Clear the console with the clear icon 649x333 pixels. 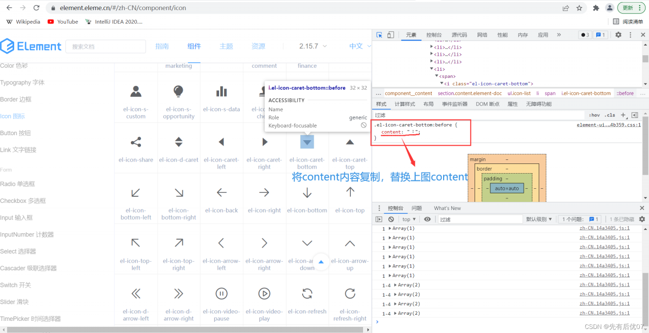[391, 219]
